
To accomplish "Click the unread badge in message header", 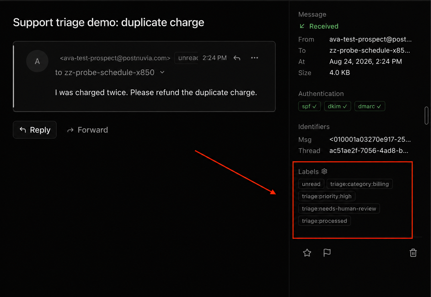I will (187, 58).
